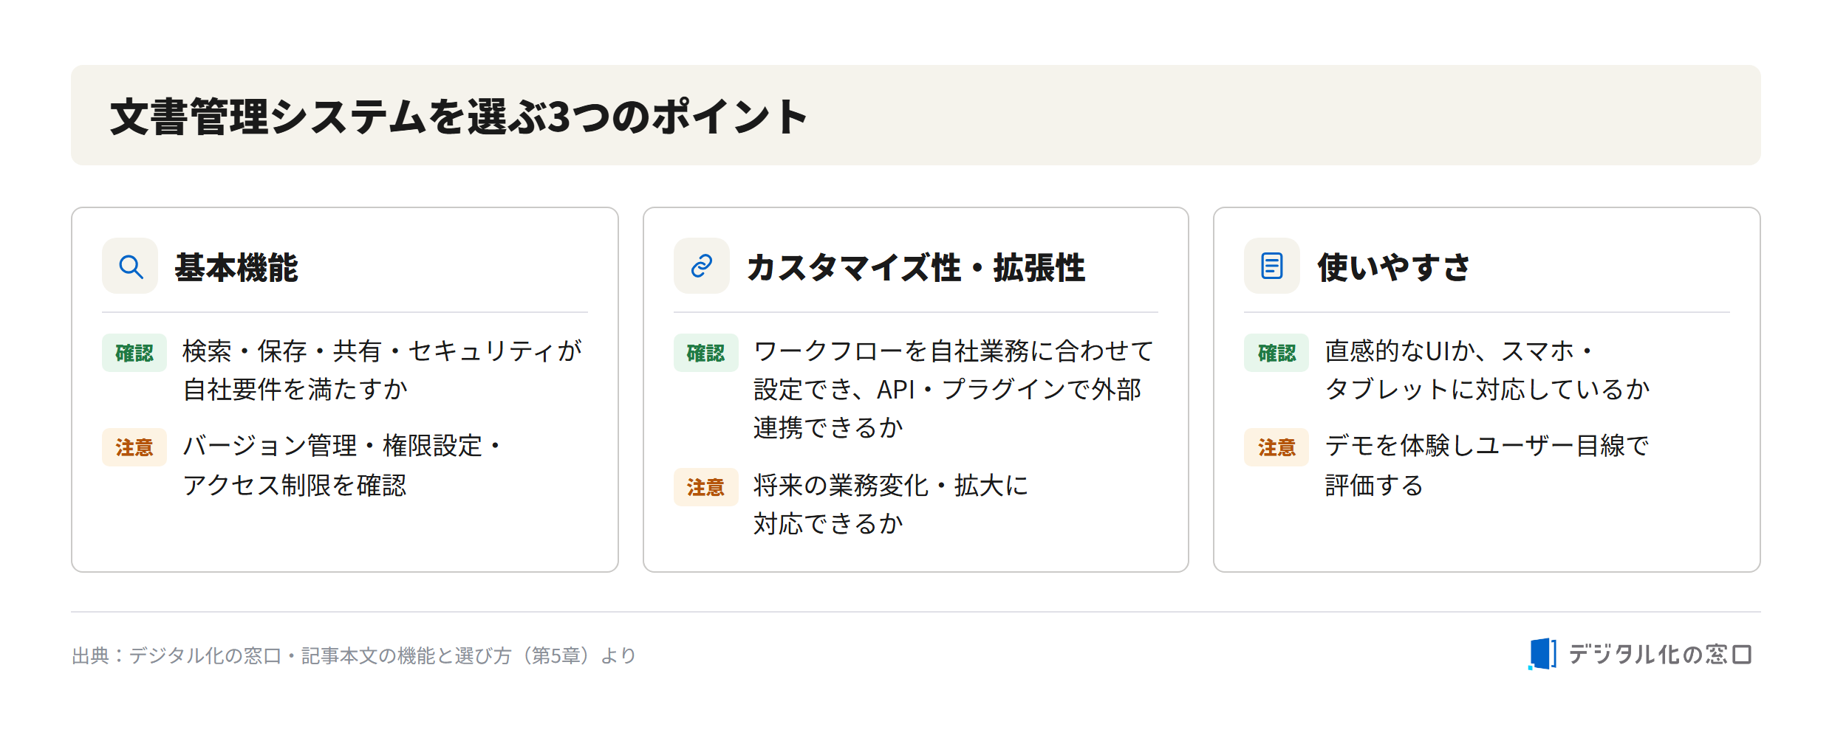Click the text about バージョン管理・権限設定

(343, 465)
